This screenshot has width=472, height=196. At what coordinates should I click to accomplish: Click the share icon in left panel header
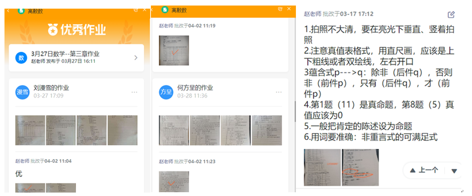(x=136, y=10)
